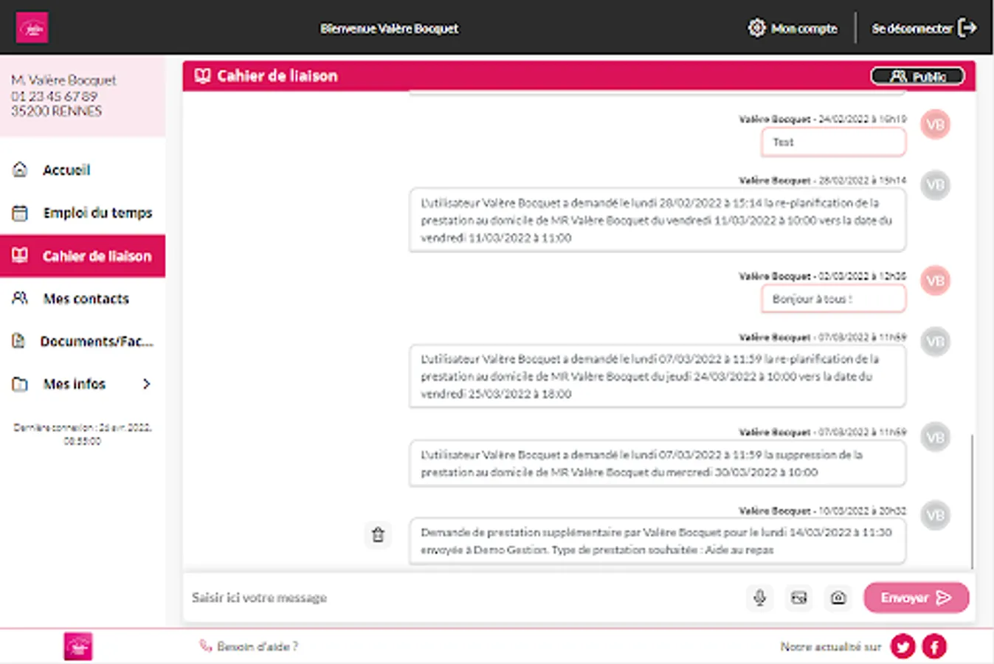
Task: Click the book icon in Cahier de liaison header
Action: pyautogui.click(x=202, y=76)
